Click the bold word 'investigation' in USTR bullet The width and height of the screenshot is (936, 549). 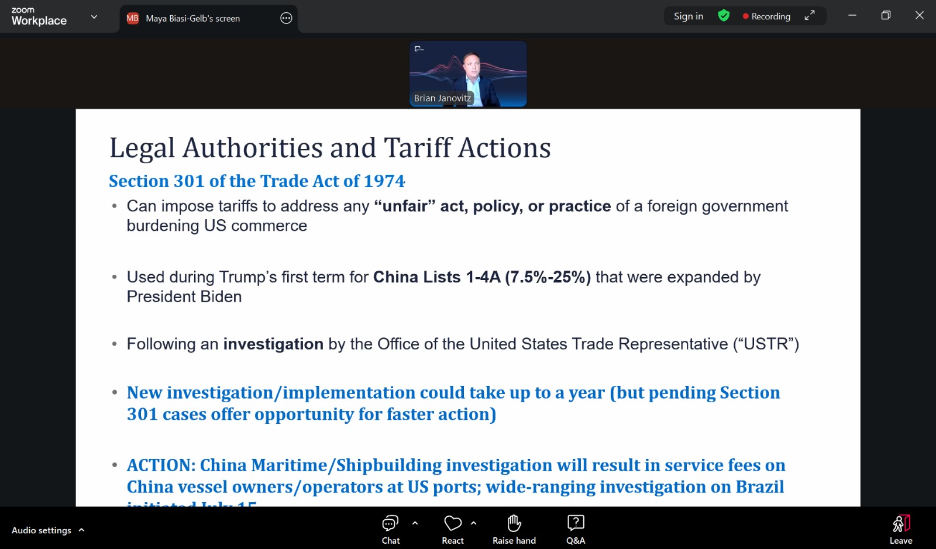[x=273, y=344]
